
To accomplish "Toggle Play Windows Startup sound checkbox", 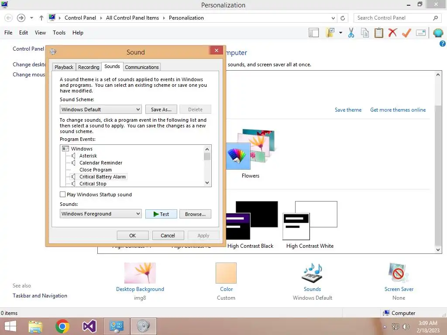I will click(63, 194).
